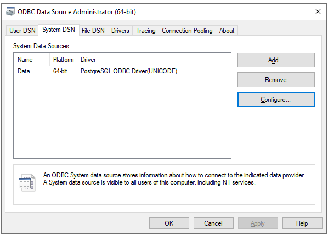Open the Configure... dialog

click(276, 100)
